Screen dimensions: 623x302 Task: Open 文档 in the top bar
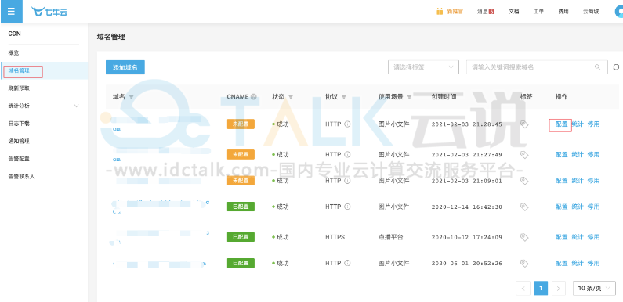coord(514,12)
